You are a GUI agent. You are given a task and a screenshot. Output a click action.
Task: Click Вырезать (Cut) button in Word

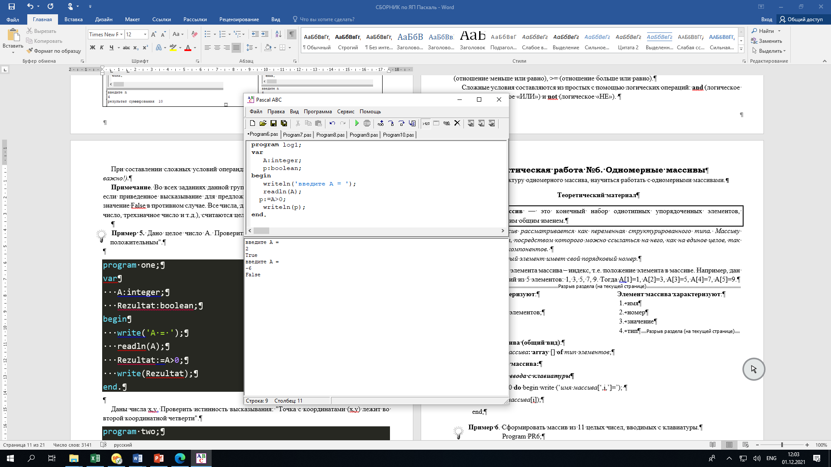pyautogui.click(x=41, y=31)
